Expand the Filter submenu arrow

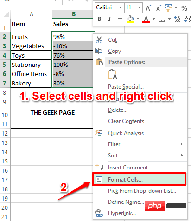point(182,144)
